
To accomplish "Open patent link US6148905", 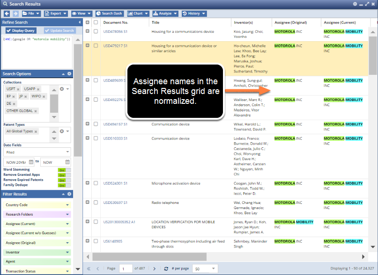I will click(x=112, y=241).
